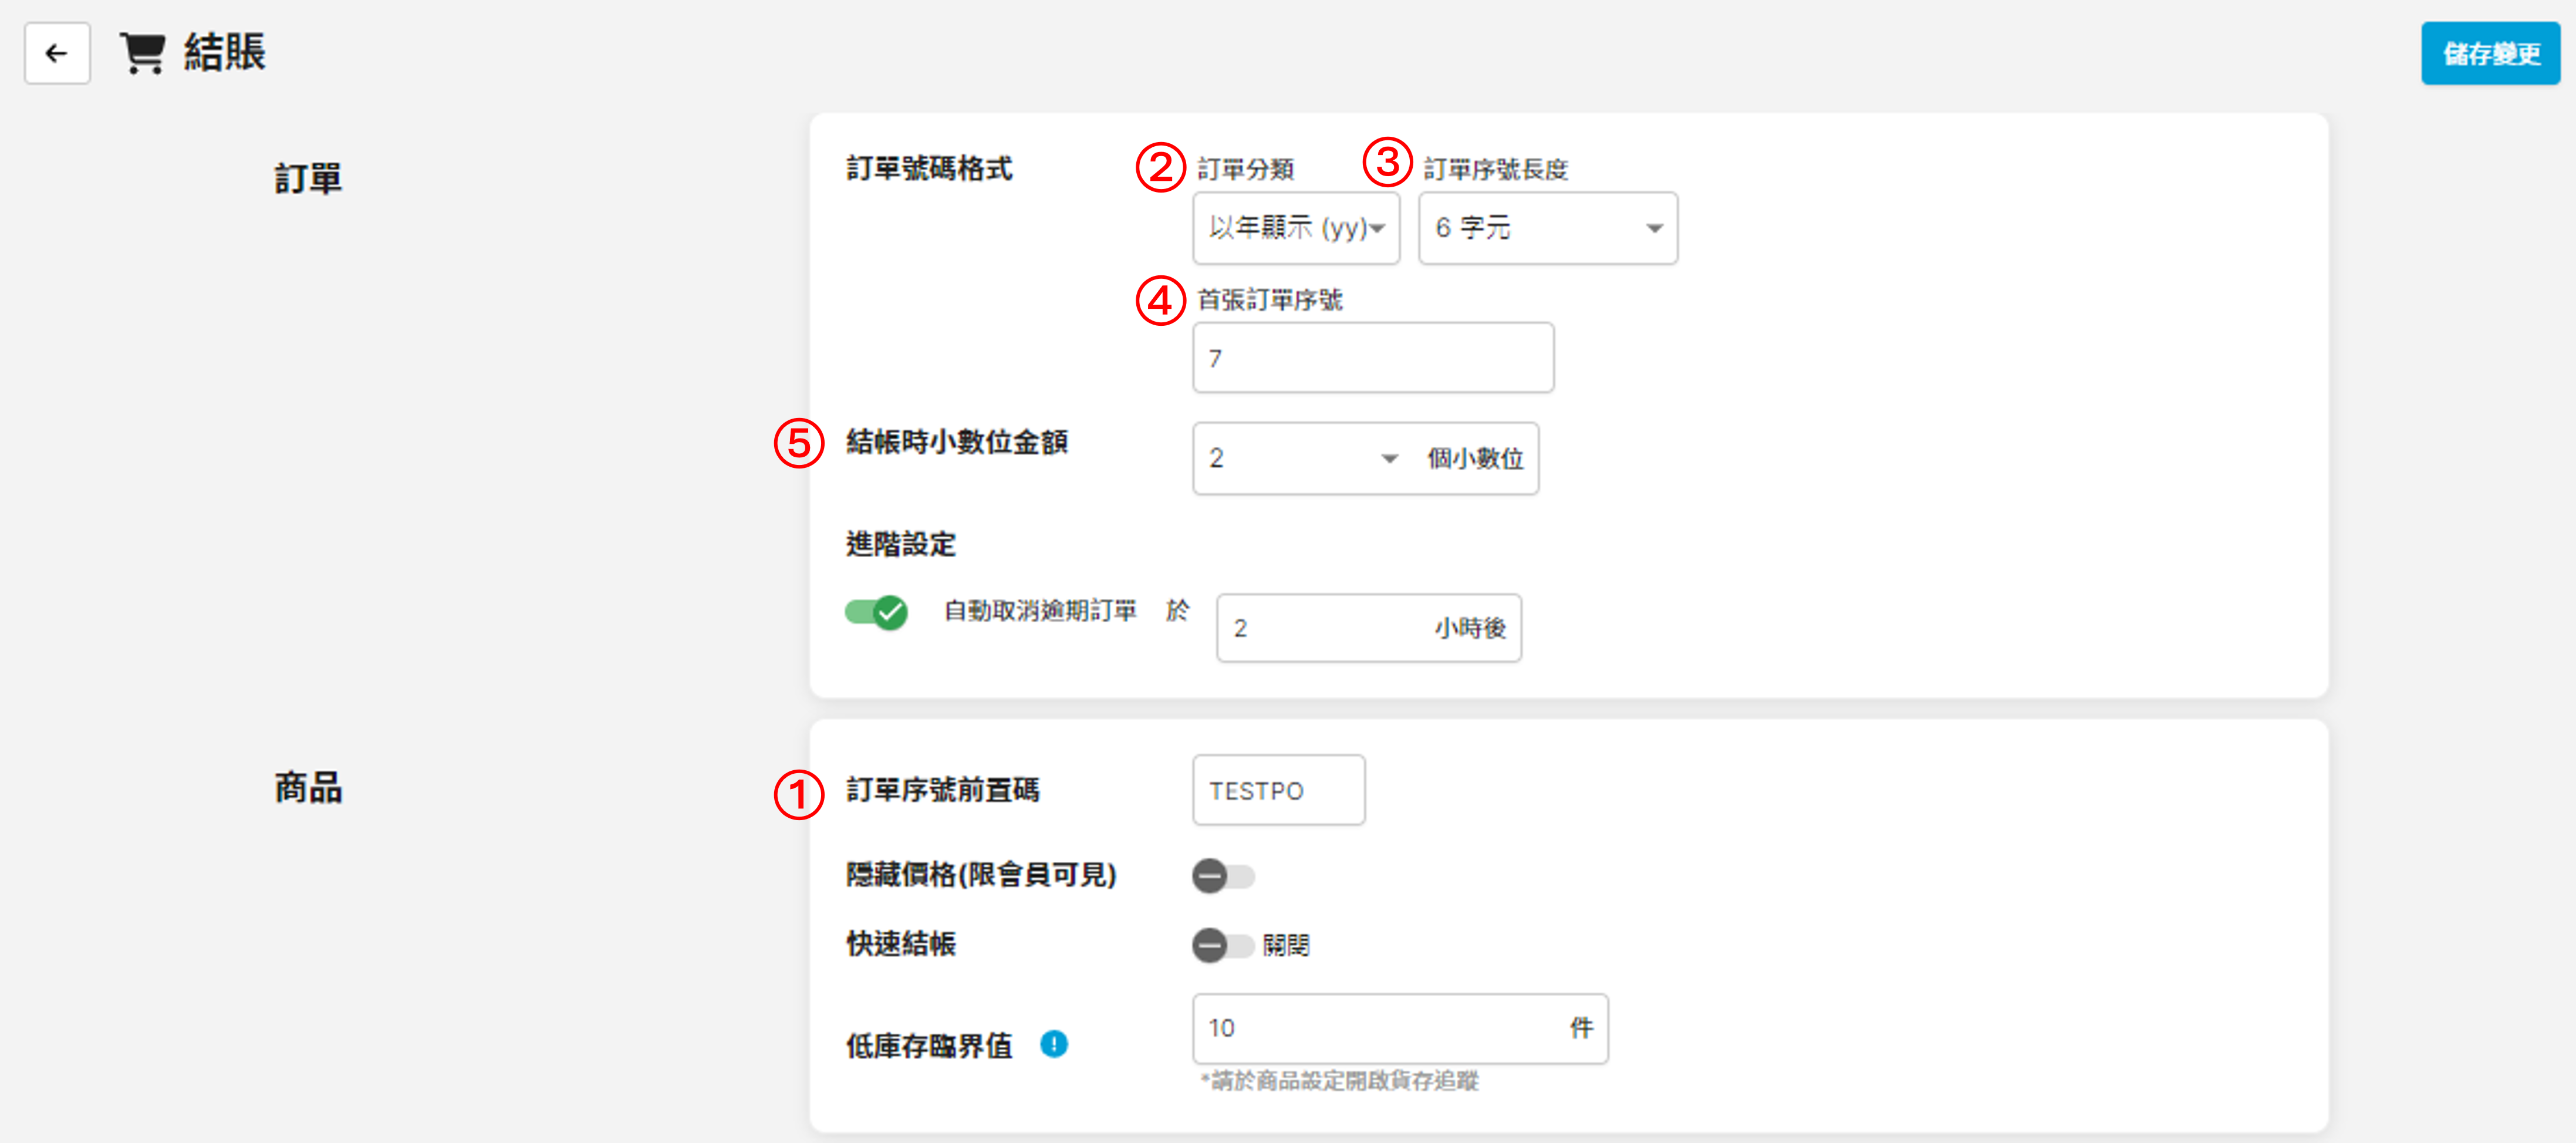Click the 首張訂單序號 input field

pyautogui.click(x=1372, y=357)
